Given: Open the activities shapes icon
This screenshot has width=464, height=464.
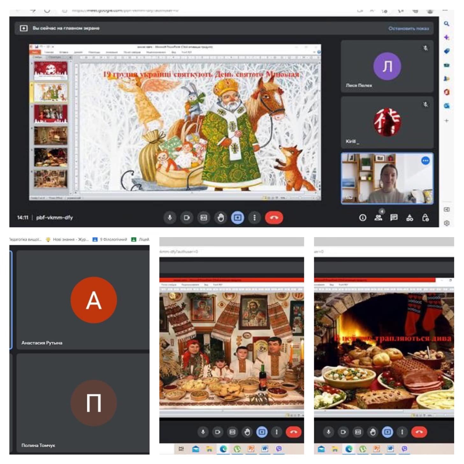Looking at the screenshot, I should point(410,218).
